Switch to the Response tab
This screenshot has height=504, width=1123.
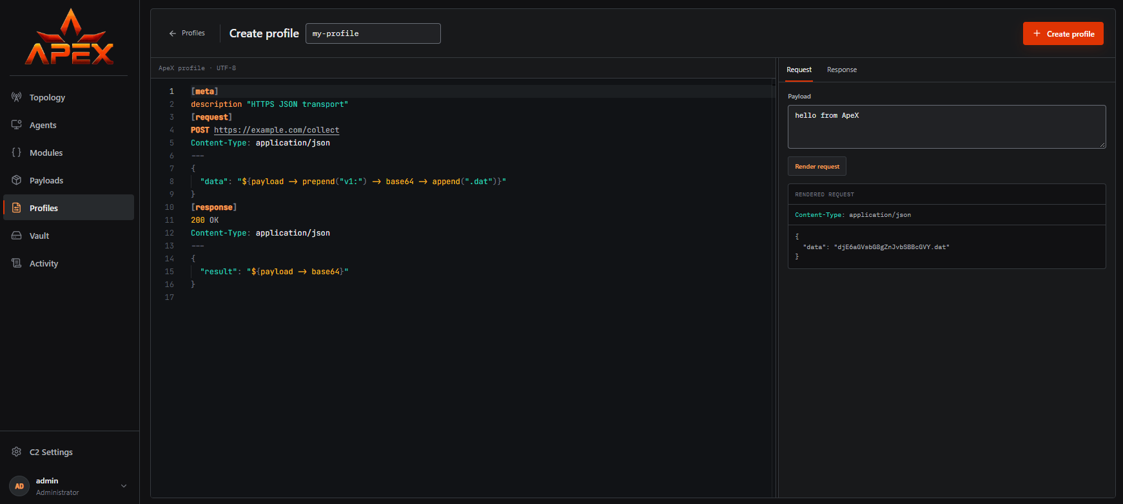tap(842, 70)
